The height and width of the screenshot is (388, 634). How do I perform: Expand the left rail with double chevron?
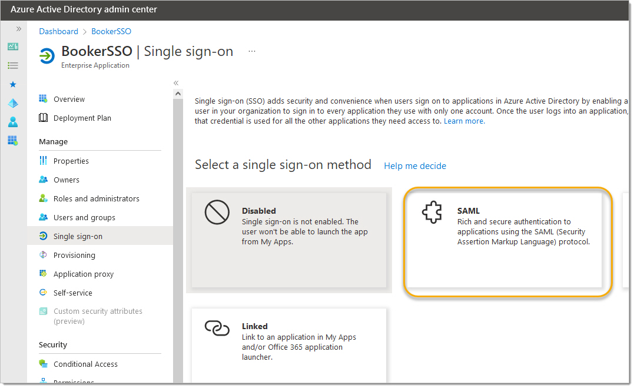coord(18,28)
